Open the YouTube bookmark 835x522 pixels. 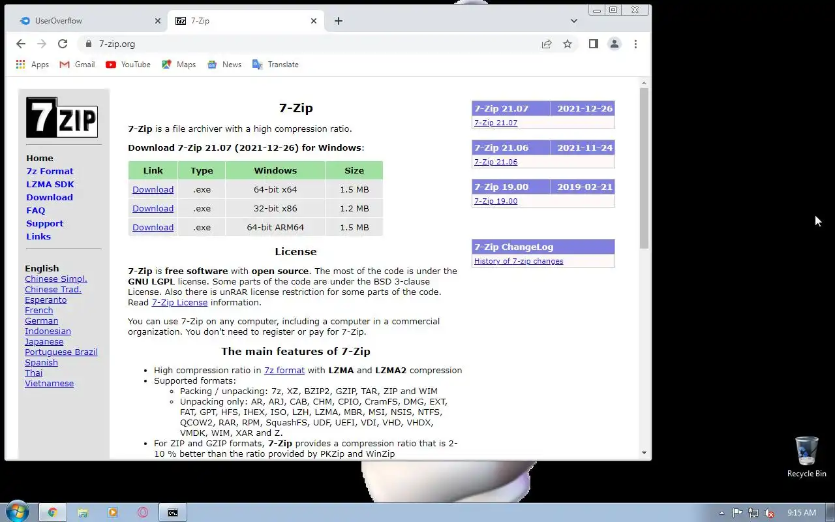pos(128,65)
